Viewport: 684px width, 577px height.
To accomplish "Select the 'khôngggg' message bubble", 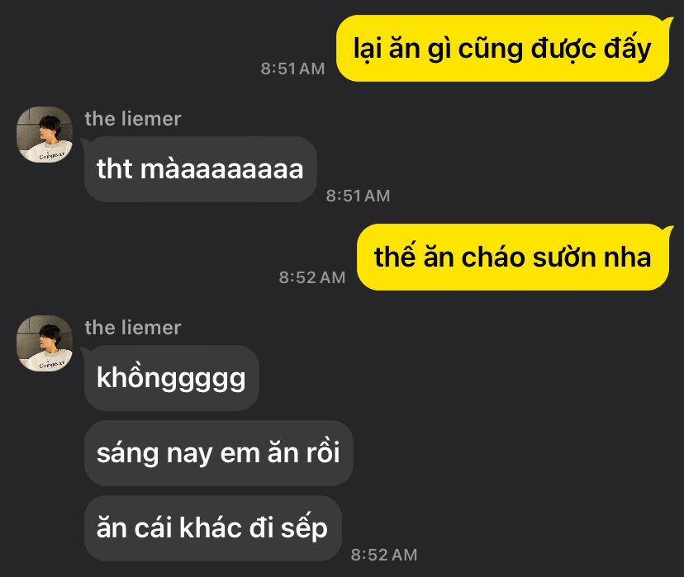I will [172, 378].
